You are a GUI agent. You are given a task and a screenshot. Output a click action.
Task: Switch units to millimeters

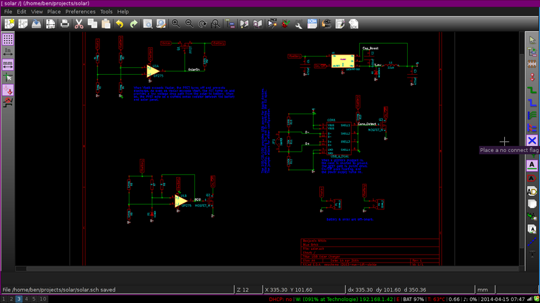pos(8,65)
